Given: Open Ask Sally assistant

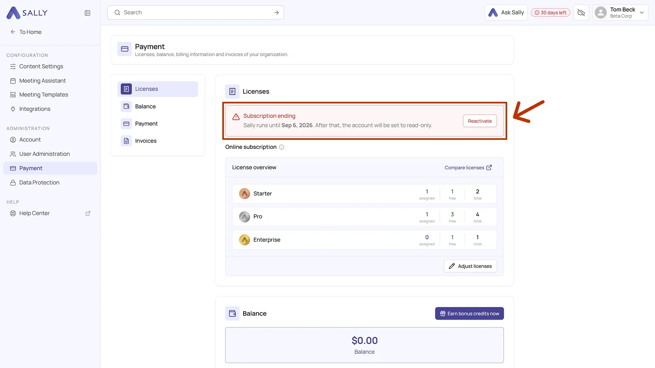Looking at the screenshot, I should [506, 13].
